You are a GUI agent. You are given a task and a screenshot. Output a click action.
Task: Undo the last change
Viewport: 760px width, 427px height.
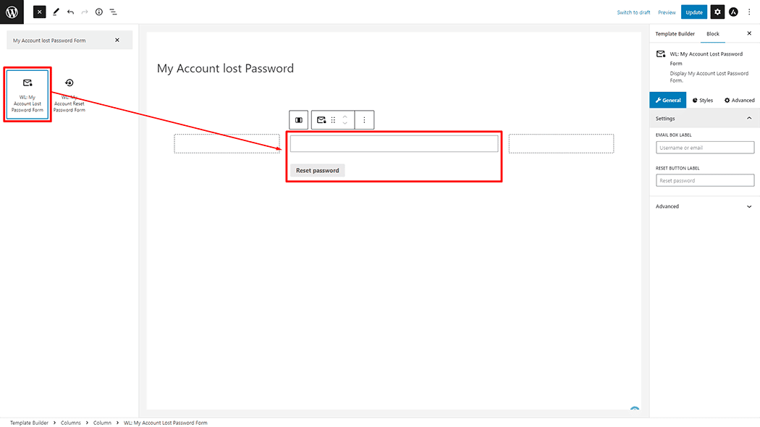[x=71, y=12]
